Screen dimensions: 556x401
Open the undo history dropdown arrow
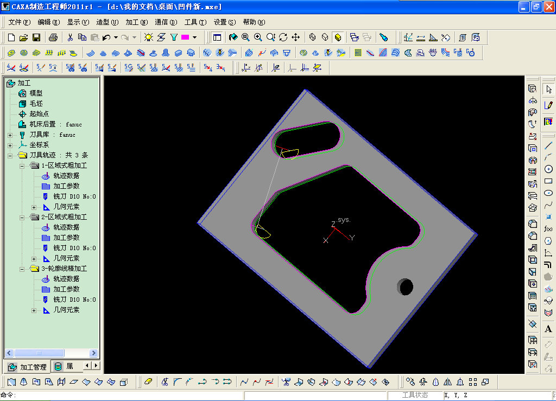click(x=116, y=37)
